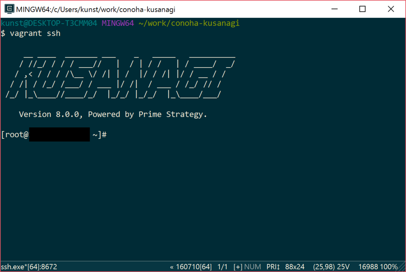This screenshot has height=272, width=406.
Task: Click the ConEmu terminal icon in title bar
Action: 10,9
